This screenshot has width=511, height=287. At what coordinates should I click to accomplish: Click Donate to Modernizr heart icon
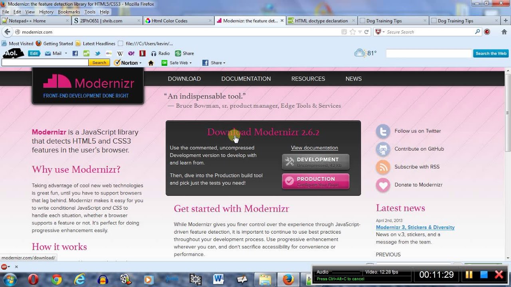pyautogui.click(x=383, y=185)
